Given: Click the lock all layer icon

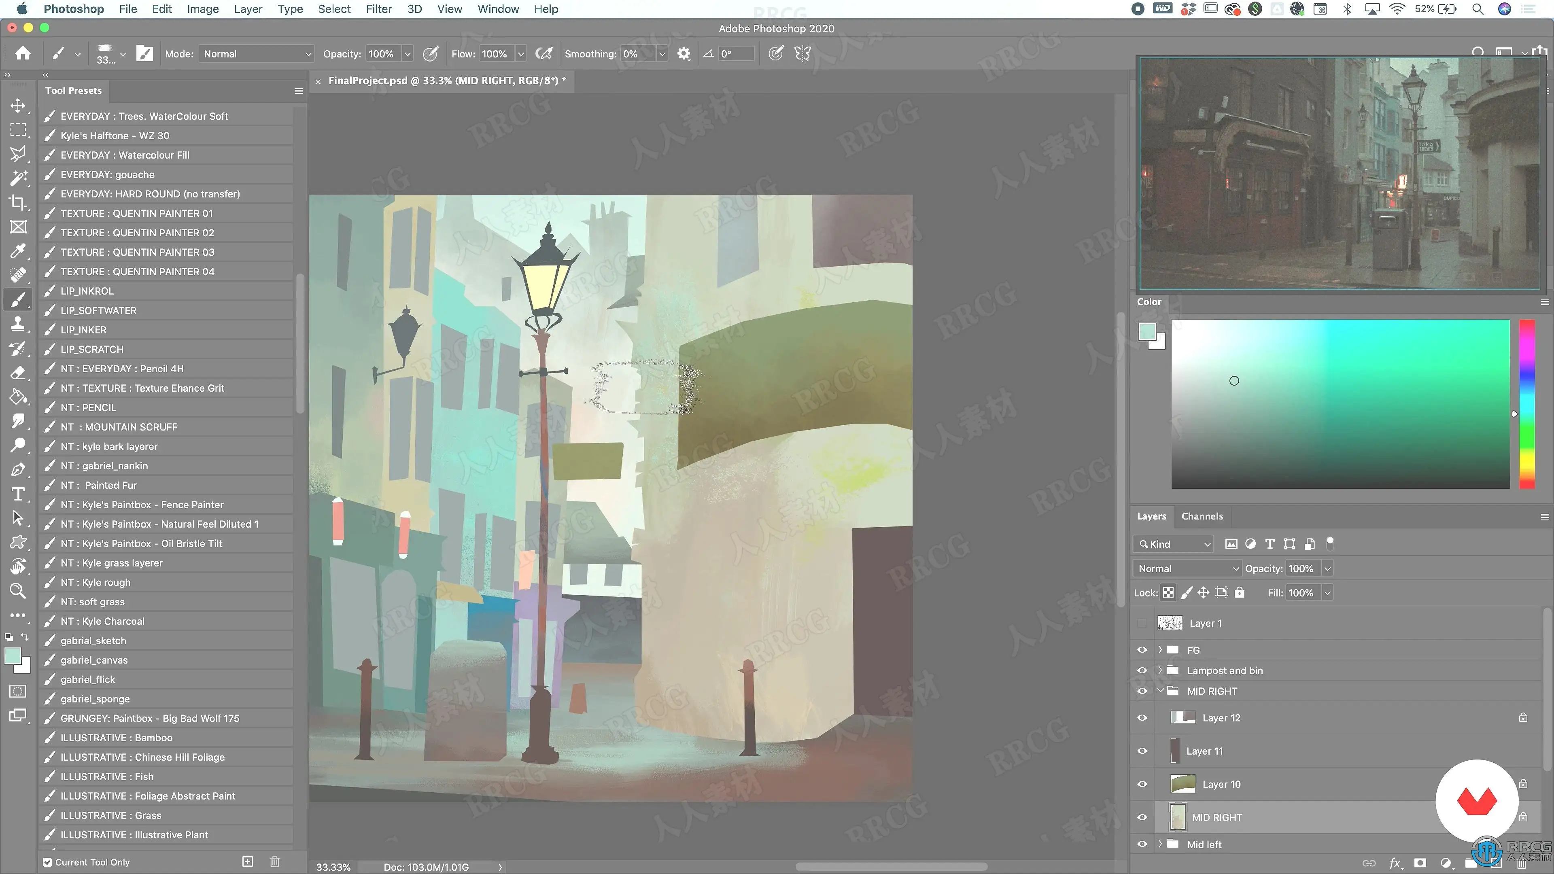Looking at the screenshot, I should 1239,593.
